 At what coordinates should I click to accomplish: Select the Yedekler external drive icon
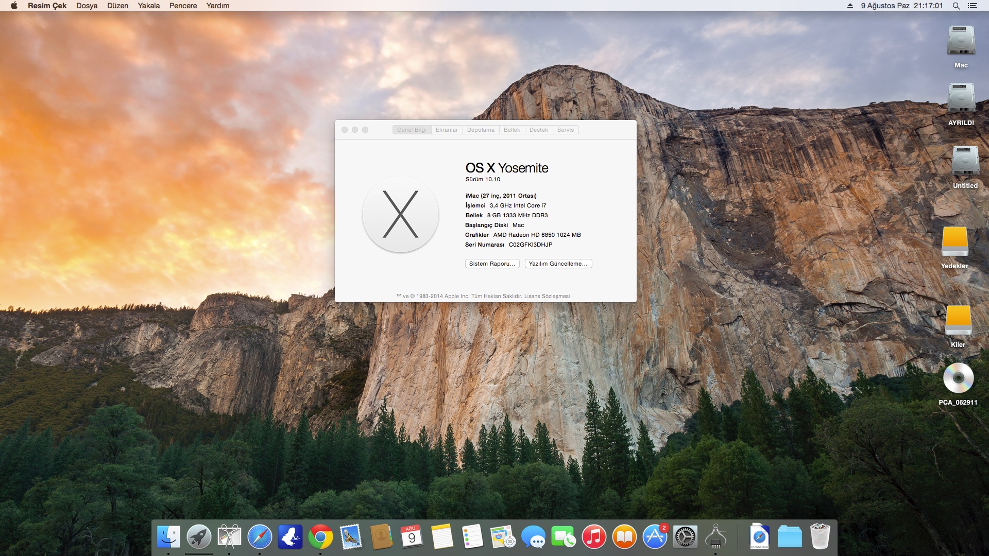pos(954,241)
